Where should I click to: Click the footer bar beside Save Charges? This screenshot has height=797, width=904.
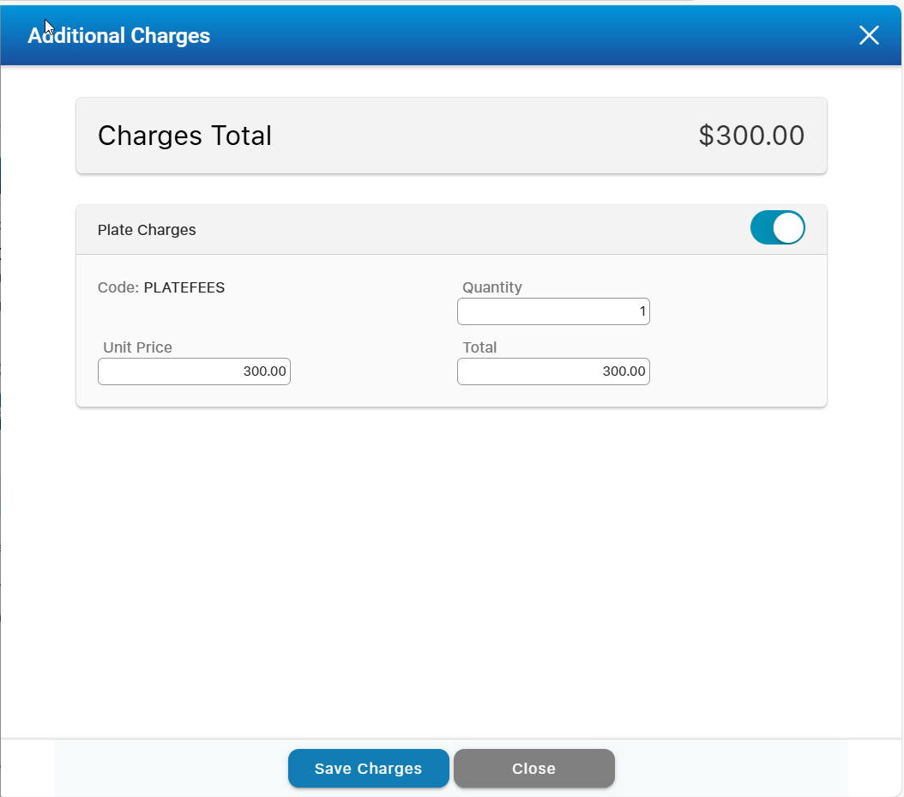pyautogui.click(x=172, y=769)
